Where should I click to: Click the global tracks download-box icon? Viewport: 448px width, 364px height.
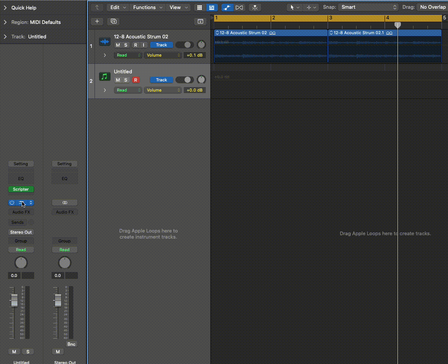click(200, 21)
